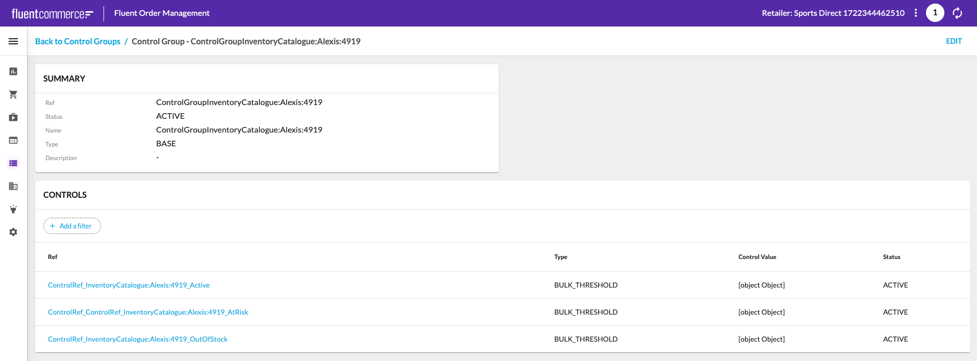This screenshot has width=977, height=361.
Task: Open the dashboard chart icon in sidebar
Action: click(13, 71)
